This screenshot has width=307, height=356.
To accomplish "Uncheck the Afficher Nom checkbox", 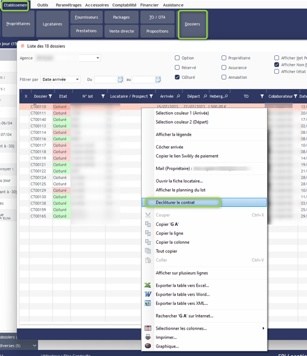I will [x=277, y=65].
